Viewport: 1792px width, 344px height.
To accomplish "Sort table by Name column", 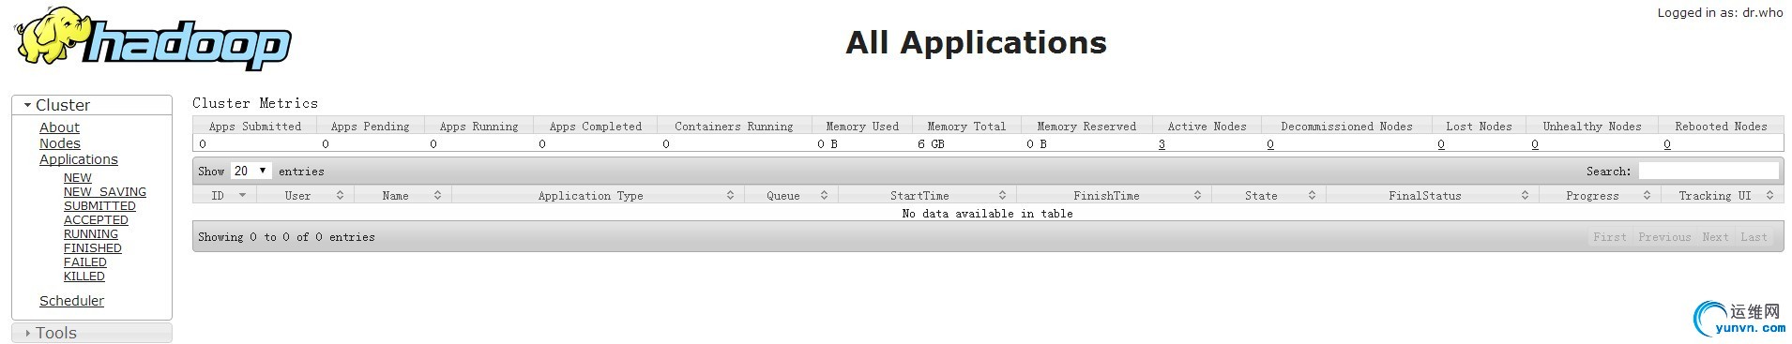I will 402,195.
